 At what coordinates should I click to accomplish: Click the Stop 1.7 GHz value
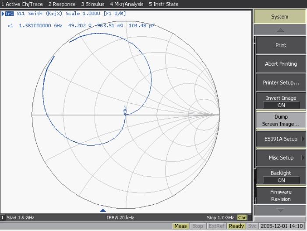[220, 217]
